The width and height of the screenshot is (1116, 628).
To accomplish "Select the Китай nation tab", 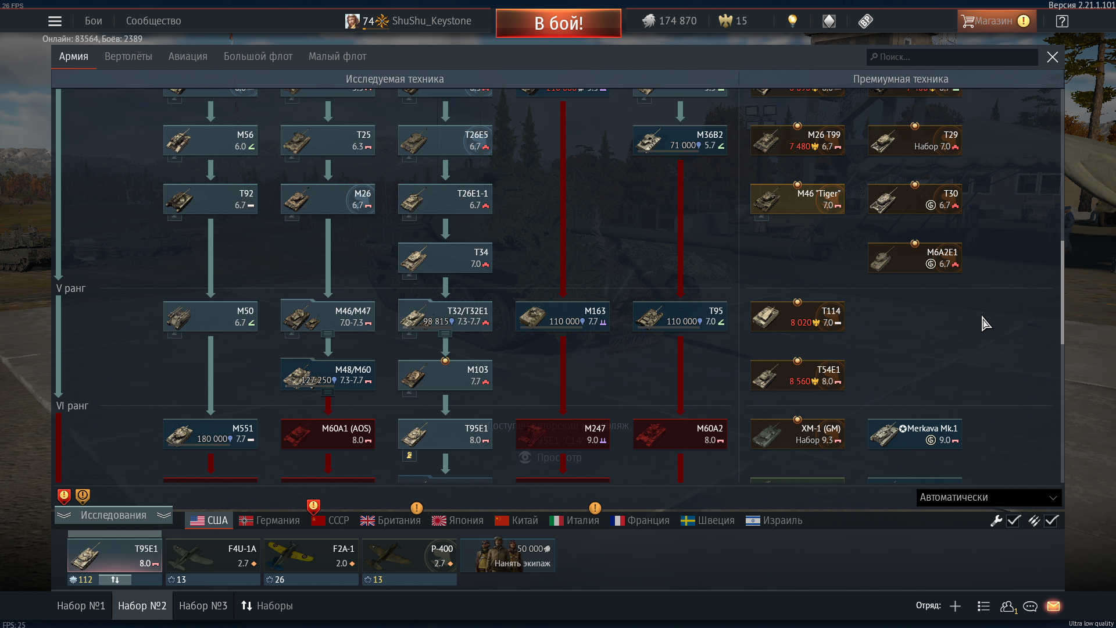I will point(517,521).
